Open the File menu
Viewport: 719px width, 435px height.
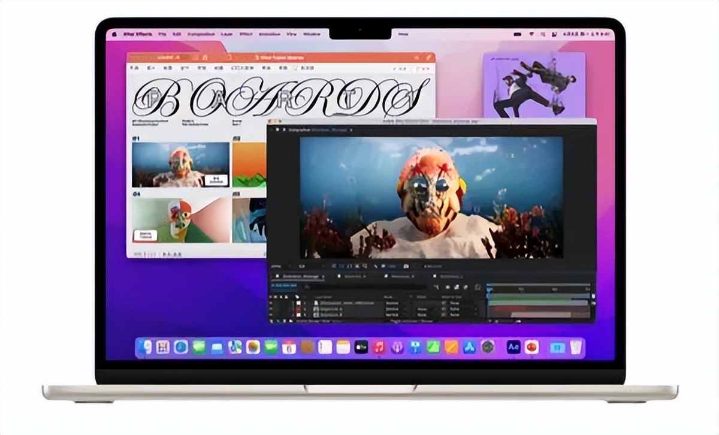point(162,34)
